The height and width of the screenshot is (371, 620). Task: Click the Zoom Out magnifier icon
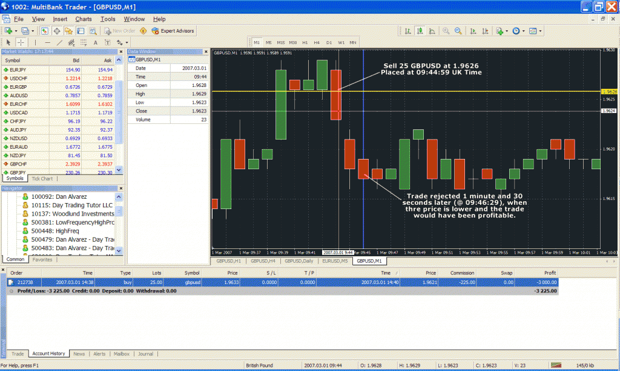pyautogui.click(x=458, y=31)
